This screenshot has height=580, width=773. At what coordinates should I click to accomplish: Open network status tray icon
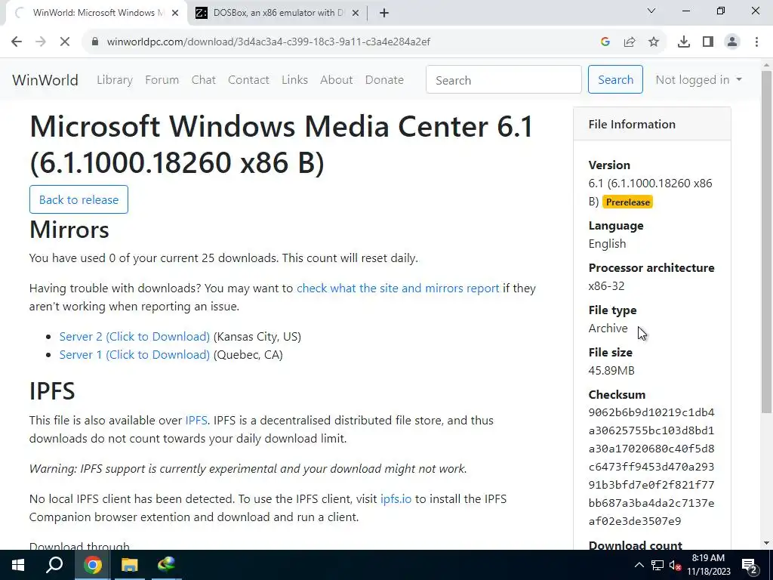[x=658, y=565]
